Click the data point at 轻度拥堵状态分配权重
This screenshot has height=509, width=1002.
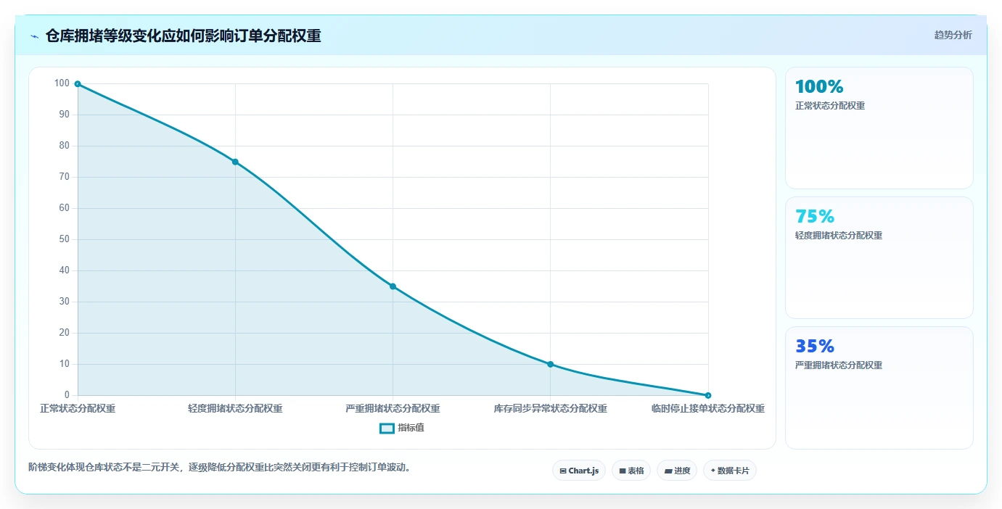tap(235, 162)
